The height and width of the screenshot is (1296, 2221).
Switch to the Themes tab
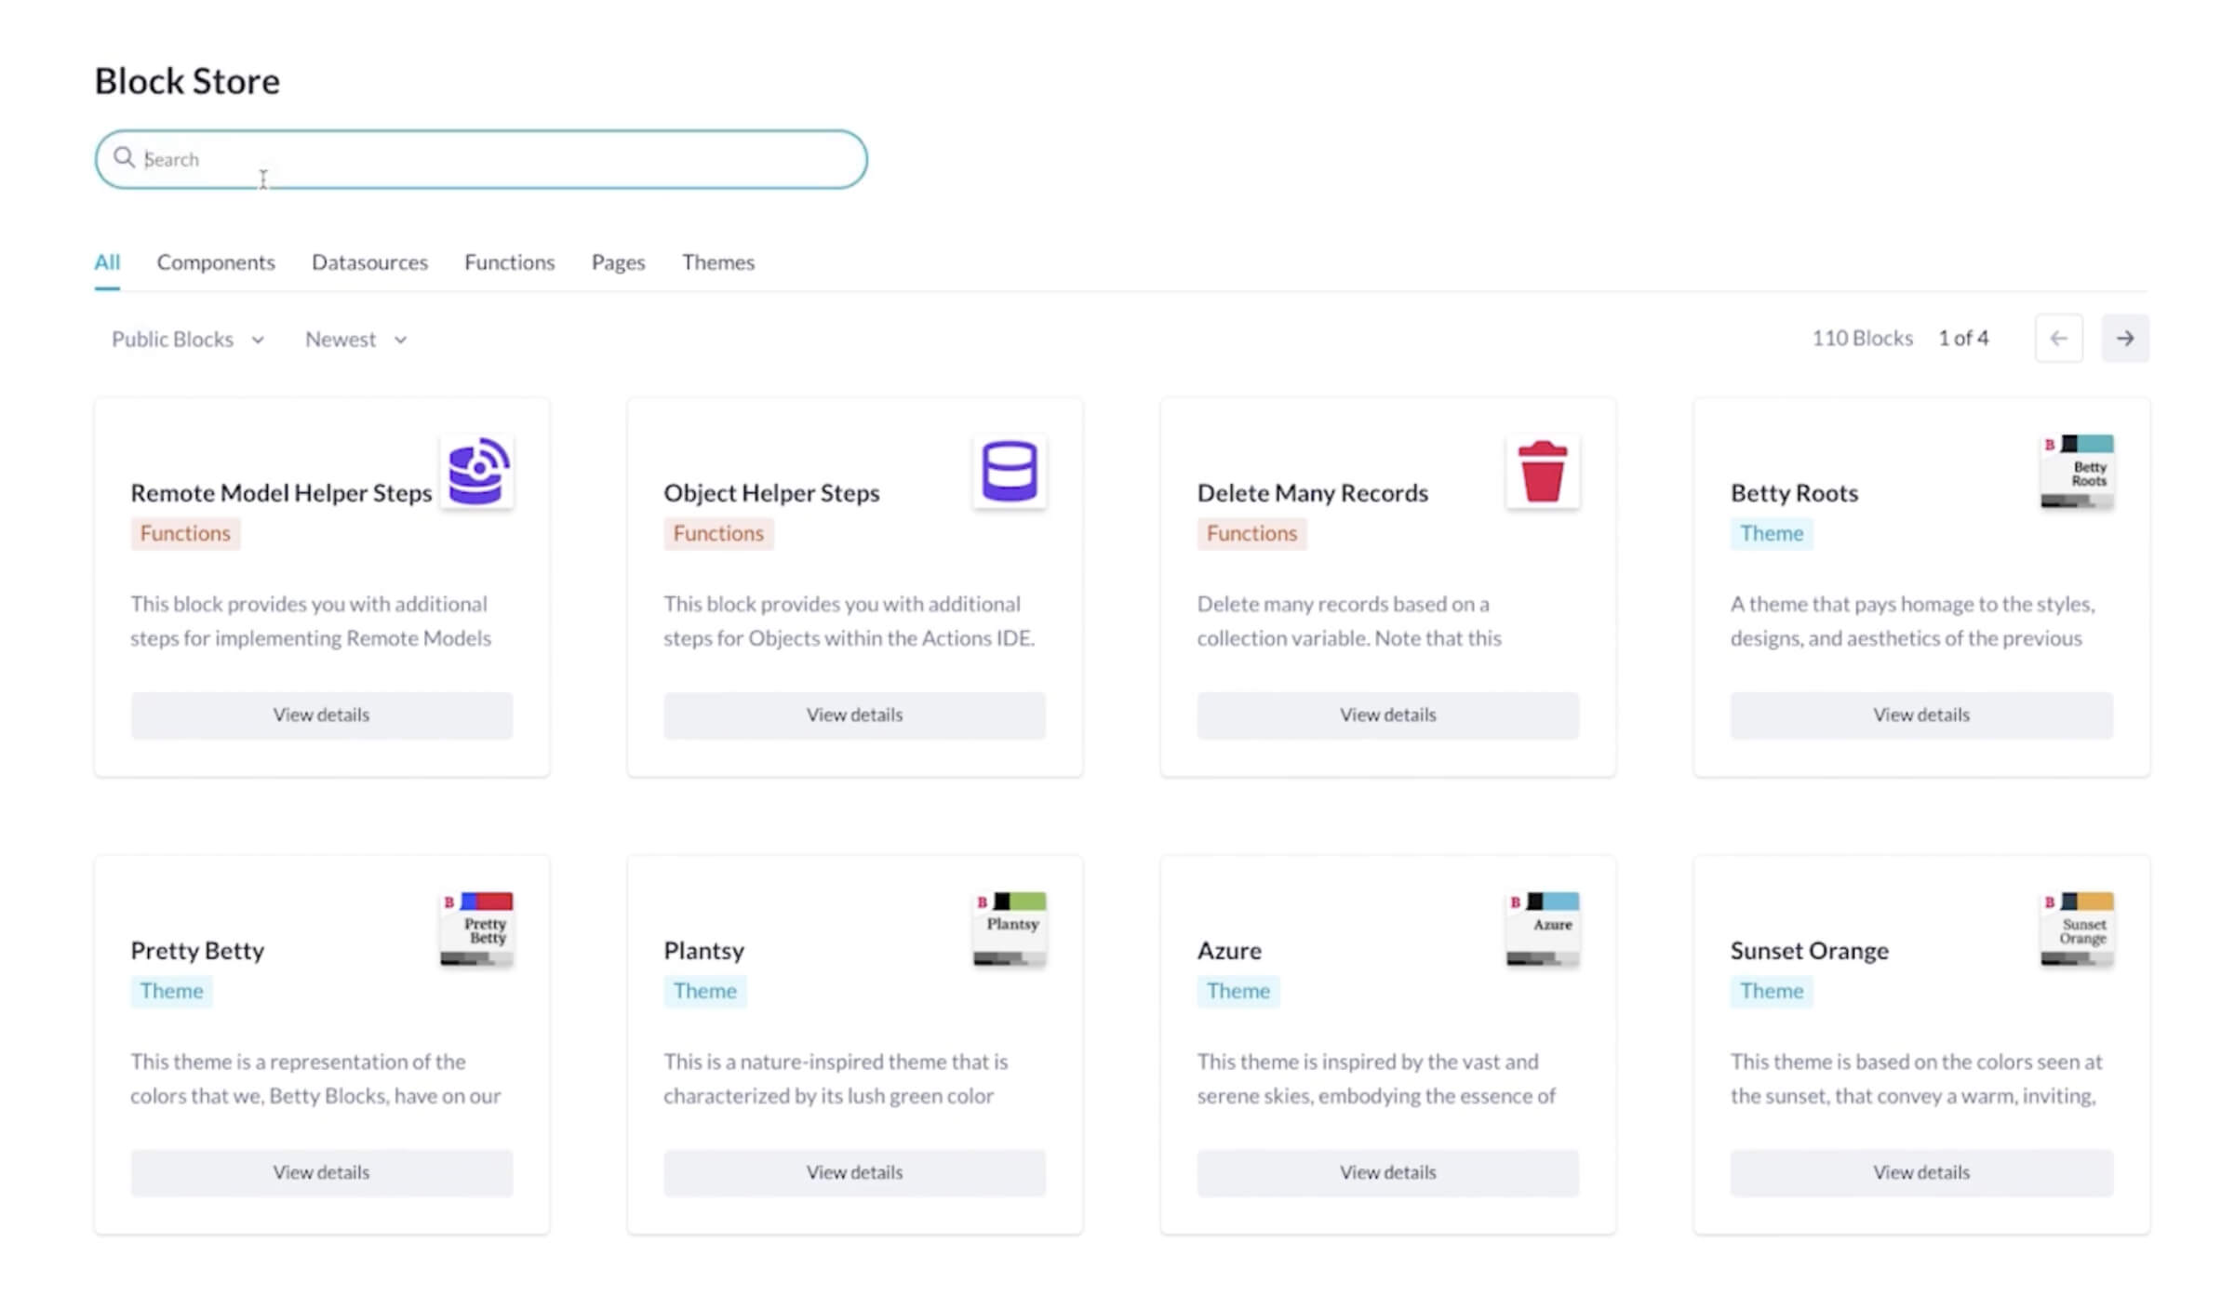717,262
